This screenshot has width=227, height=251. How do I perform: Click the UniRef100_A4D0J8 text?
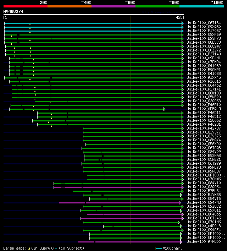click(x=204, y=226)
